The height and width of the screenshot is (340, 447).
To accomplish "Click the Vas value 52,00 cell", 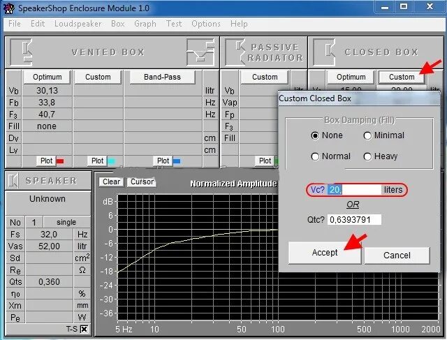I will click(49, 246).
